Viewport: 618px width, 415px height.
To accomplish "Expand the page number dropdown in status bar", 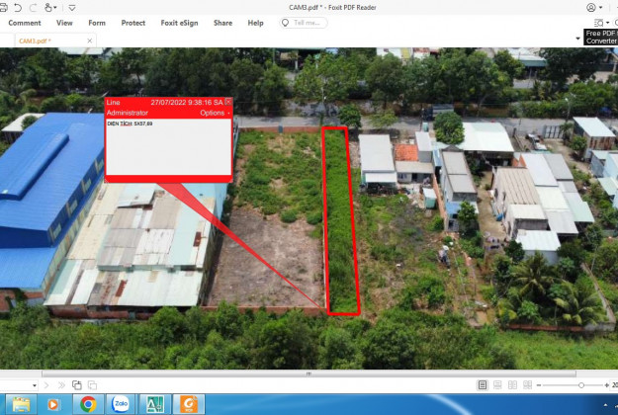I will tap(36, 385).
